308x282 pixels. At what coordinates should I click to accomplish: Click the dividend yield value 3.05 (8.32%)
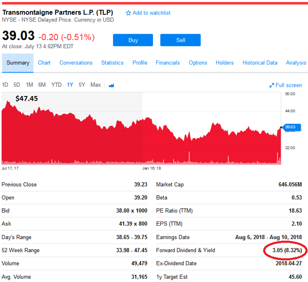click(x=287, y=250)
